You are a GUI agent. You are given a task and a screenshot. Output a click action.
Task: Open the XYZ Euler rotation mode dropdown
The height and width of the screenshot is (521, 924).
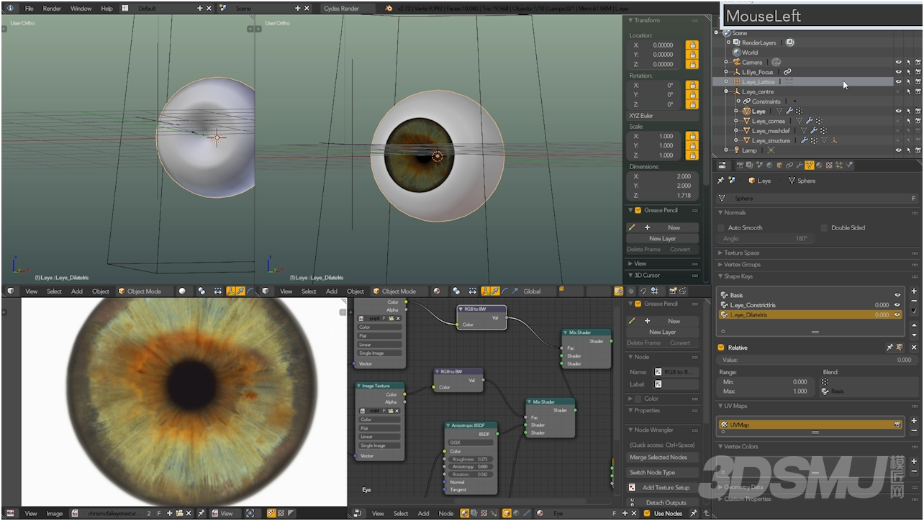click(663, 116)
